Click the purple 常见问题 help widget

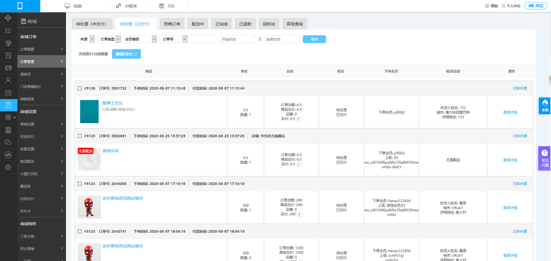click(x=544, y=157)
